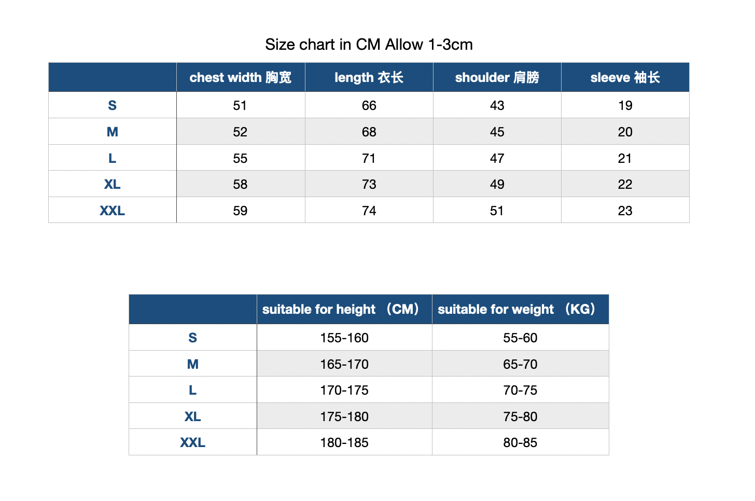Click the chest width value 51
755x501 pixels.
coord(240,105)
